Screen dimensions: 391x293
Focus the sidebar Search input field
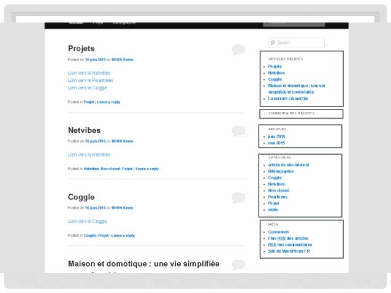pyautogui.click(x=296, y=43)
